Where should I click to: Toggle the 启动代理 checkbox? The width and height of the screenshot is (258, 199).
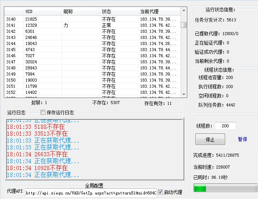(161, 192)
